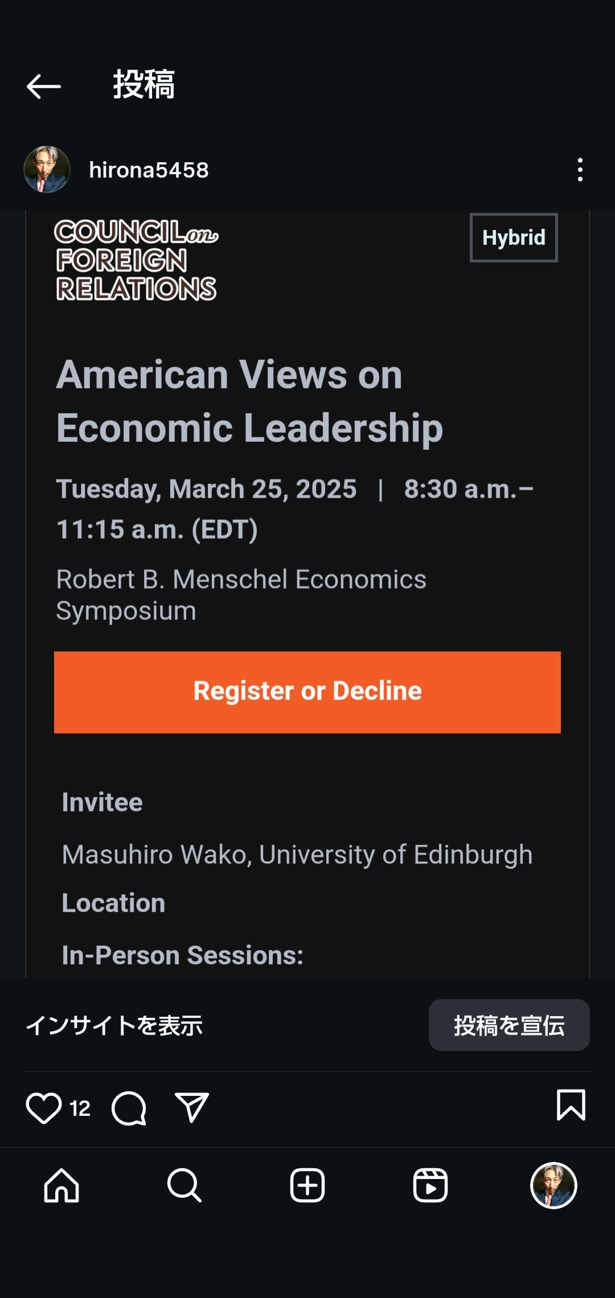Open comments with speech bubble icon

(x=129, y=1108)
